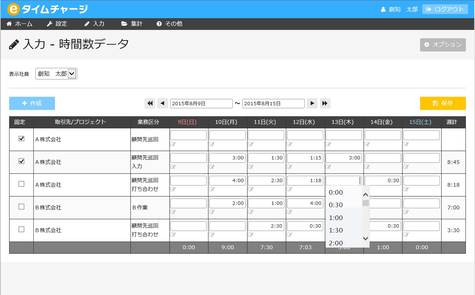Click the yellow 保存 button
The height and width of the screenshot is (295, 475).
coord(442,103)
